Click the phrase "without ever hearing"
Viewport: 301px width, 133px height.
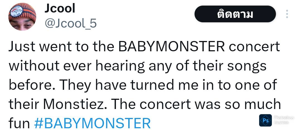tap(77, 66)
